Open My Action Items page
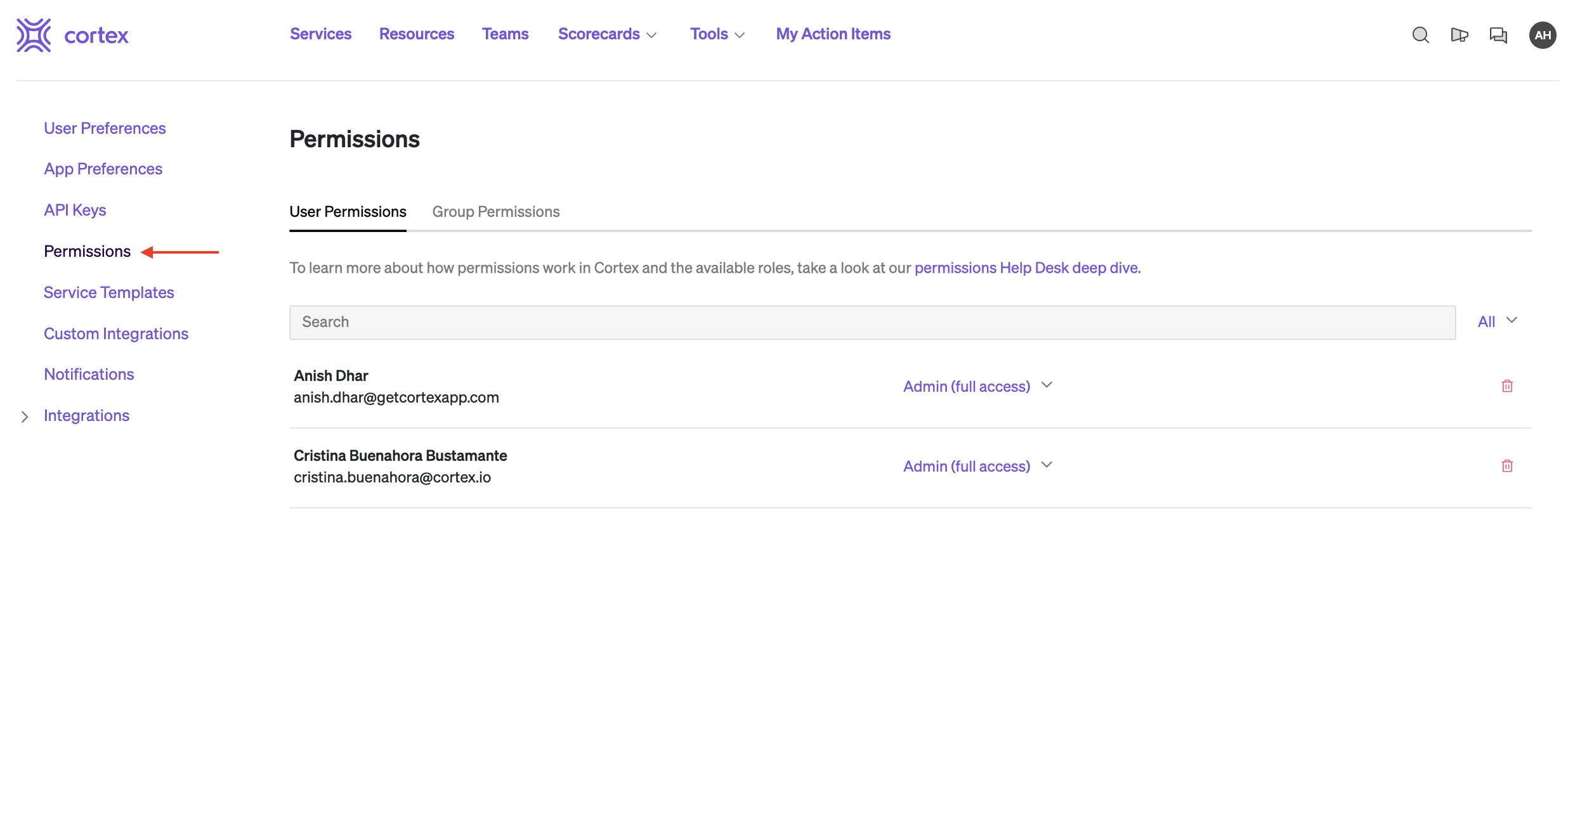Image resolution: width=1587 pixels, height=823 pixels. coord(833,34)
